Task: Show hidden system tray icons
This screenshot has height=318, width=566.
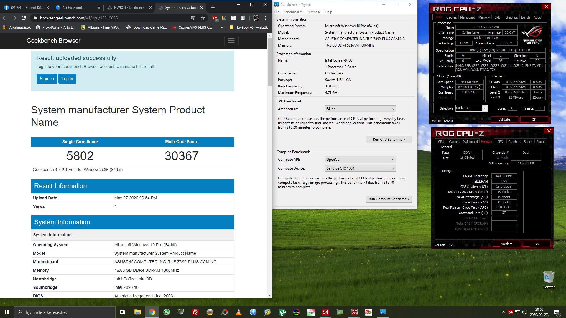Action: (503, 312)
